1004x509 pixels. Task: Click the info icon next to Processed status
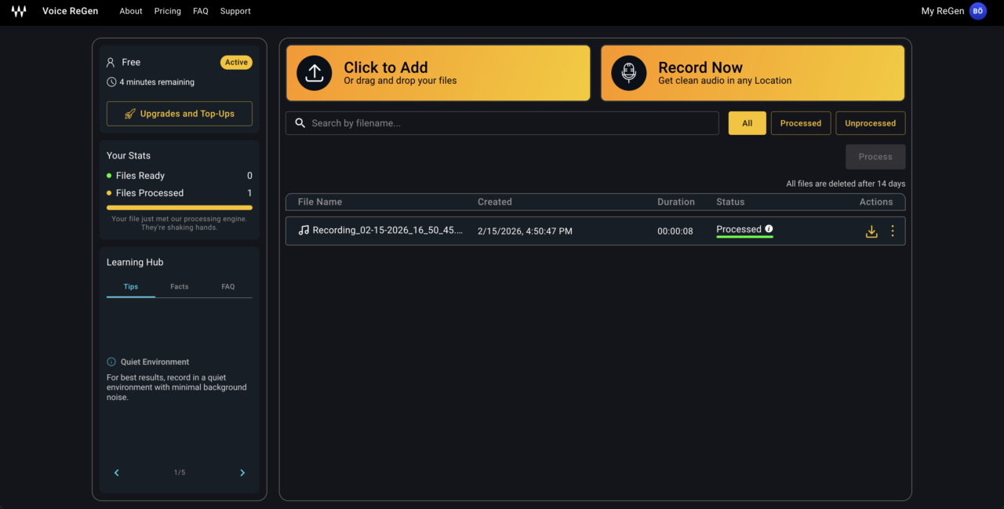click(769, 229)
